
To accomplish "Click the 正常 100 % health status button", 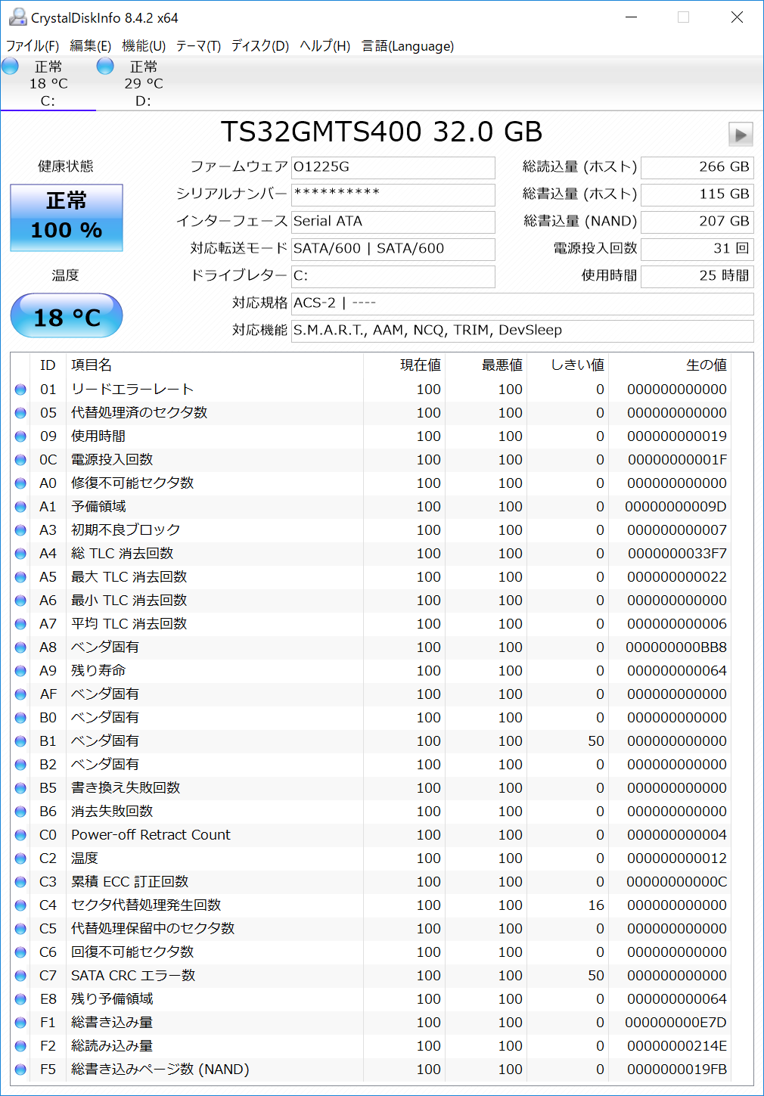I will coord(67,217).
